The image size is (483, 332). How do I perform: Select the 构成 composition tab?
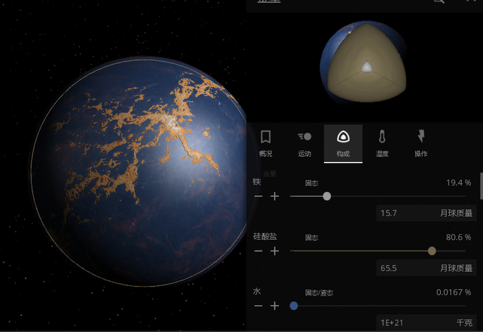(x=343, y=143)
